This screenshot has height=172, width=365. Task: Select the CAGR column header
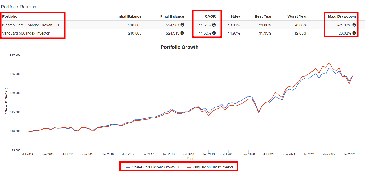(x=210, y=16)
